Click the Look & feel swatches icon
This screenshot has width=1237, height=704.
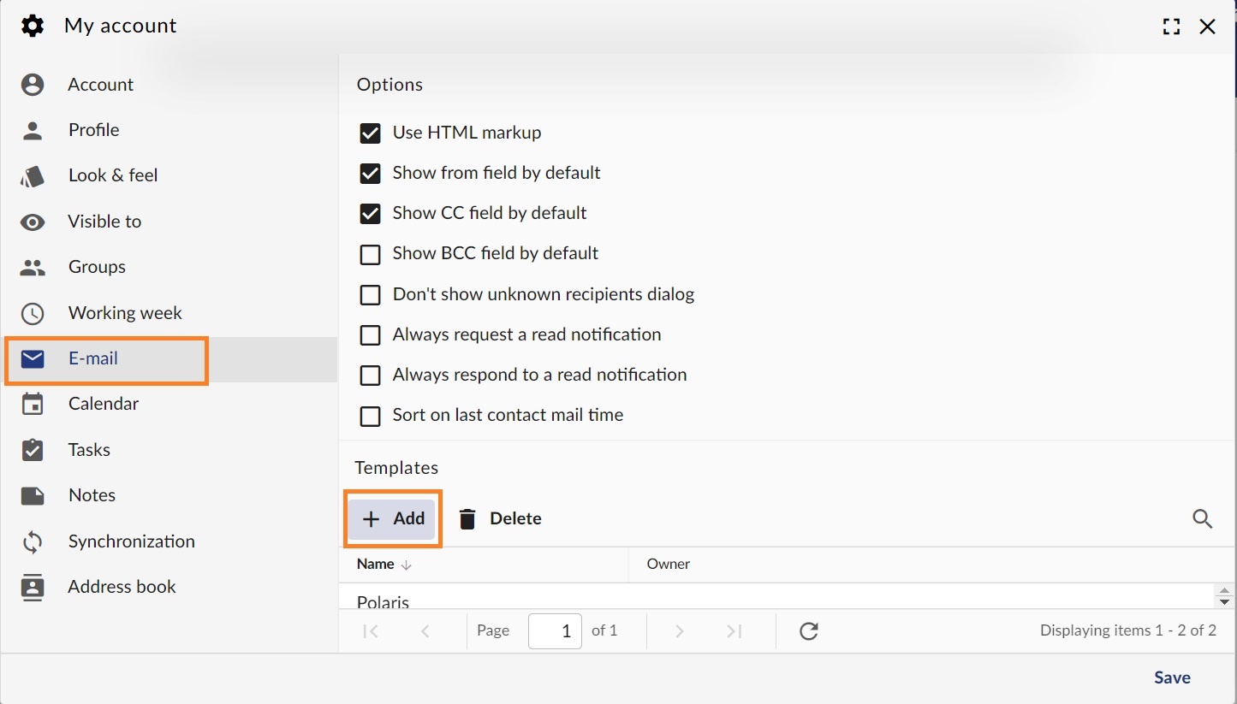33,175
